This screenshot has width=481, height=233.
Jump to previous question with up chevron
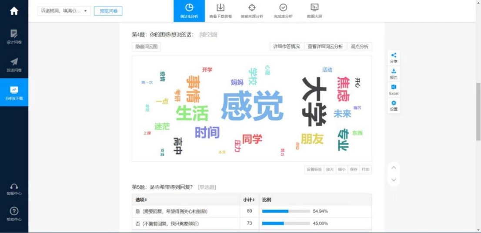click(x=394, y=167)
